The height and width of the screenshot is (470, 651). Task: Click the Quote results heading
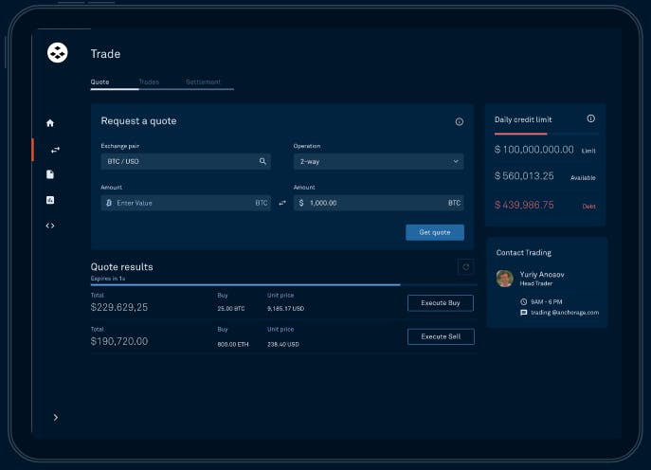click(x=121, y=267)
